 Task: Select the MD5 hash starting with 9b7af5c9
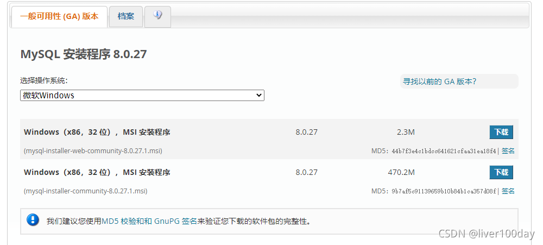point(444,191)
